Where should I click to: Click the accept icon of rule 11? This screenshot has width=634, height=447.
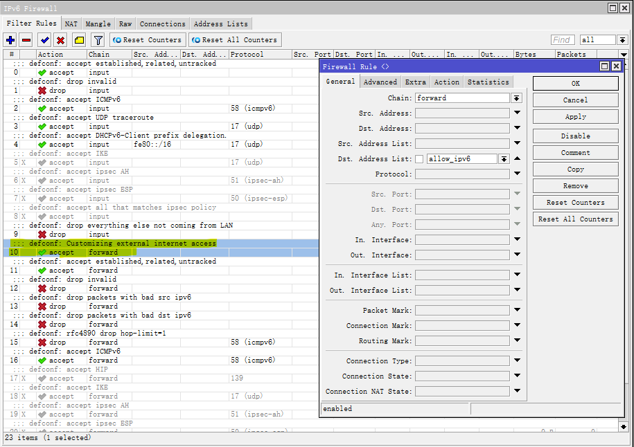[x=42, y=271]
